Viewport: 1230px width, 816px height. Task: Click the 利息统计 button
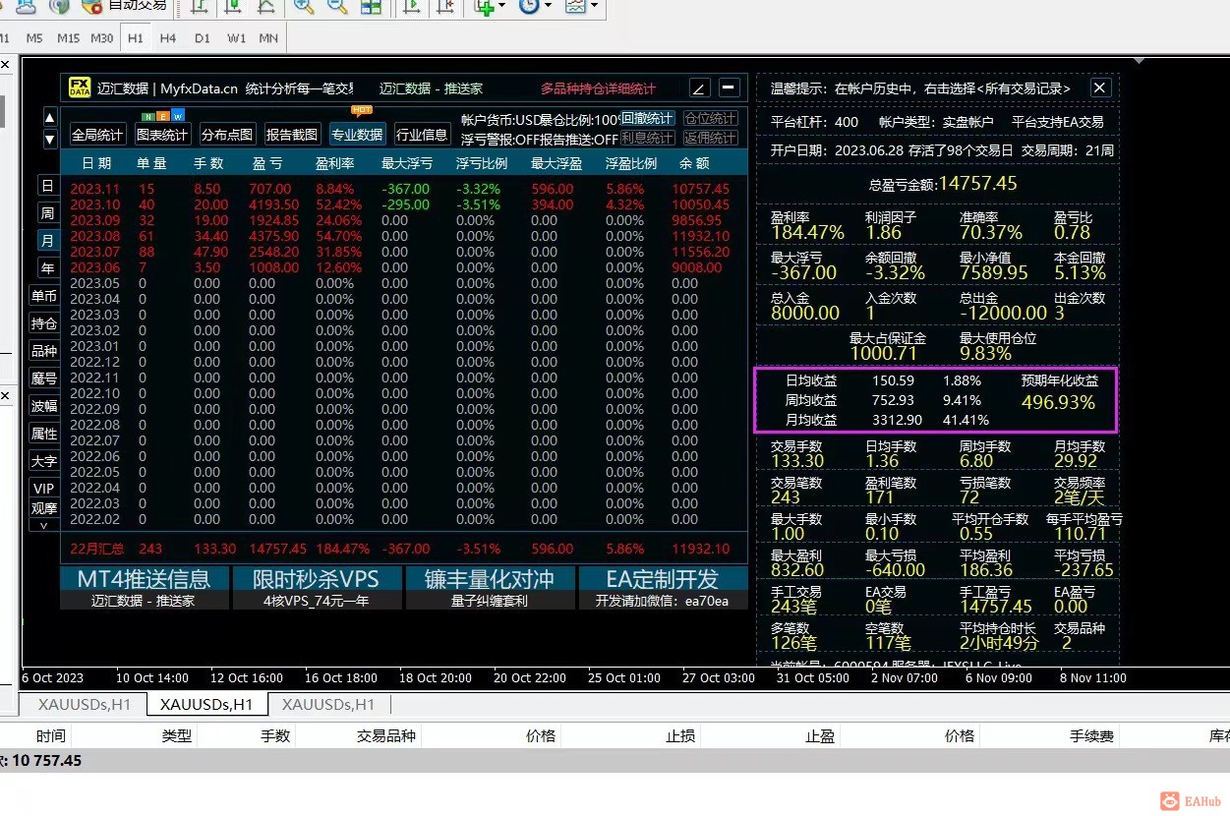[x=648, y=138]
